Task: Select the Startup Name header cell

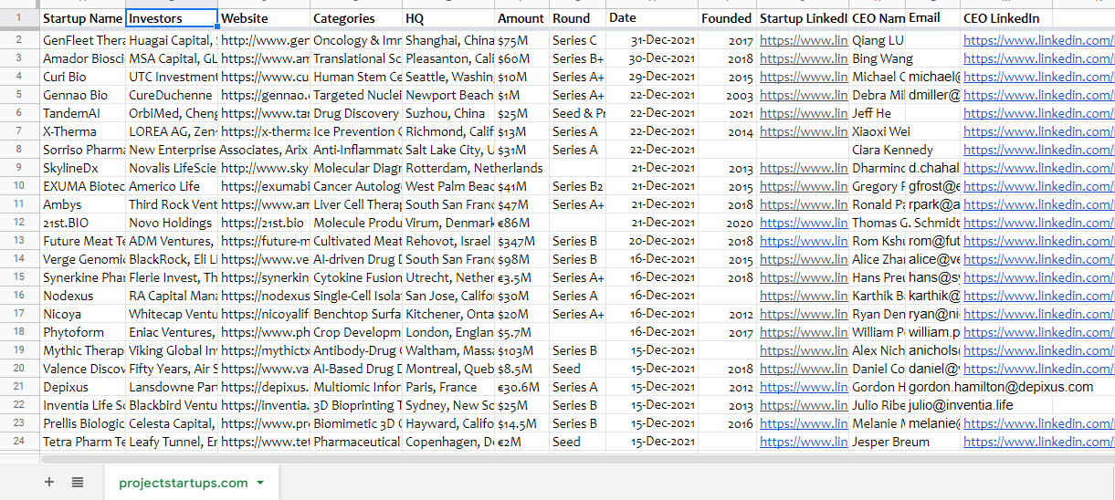Action: pyautogui.click(x=82, y=18)
